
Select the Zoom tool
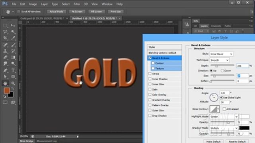pos(13,83)
